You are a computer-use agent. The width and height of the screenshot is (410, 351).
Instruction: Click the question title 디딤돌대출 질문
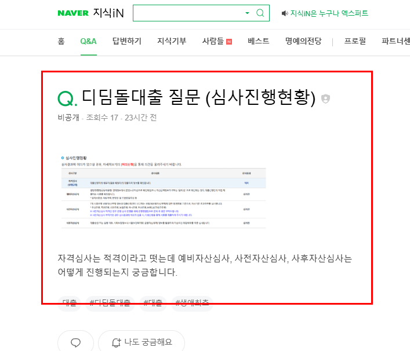pos(198,97)
